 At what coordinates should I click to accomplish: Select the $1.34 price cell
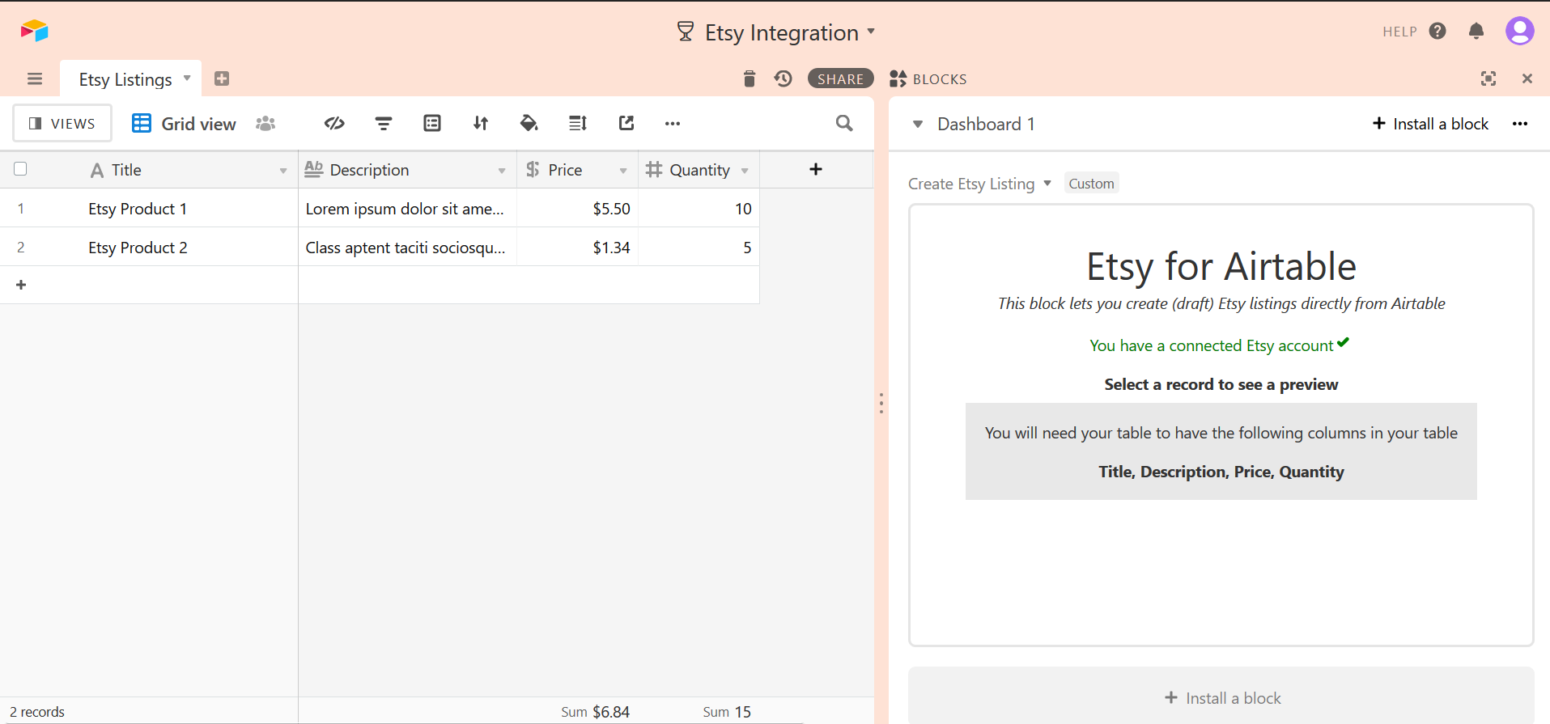click(578, 248)
